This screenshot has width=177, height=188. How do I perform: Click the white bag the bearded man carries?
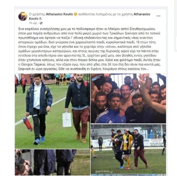coord(67,119)
